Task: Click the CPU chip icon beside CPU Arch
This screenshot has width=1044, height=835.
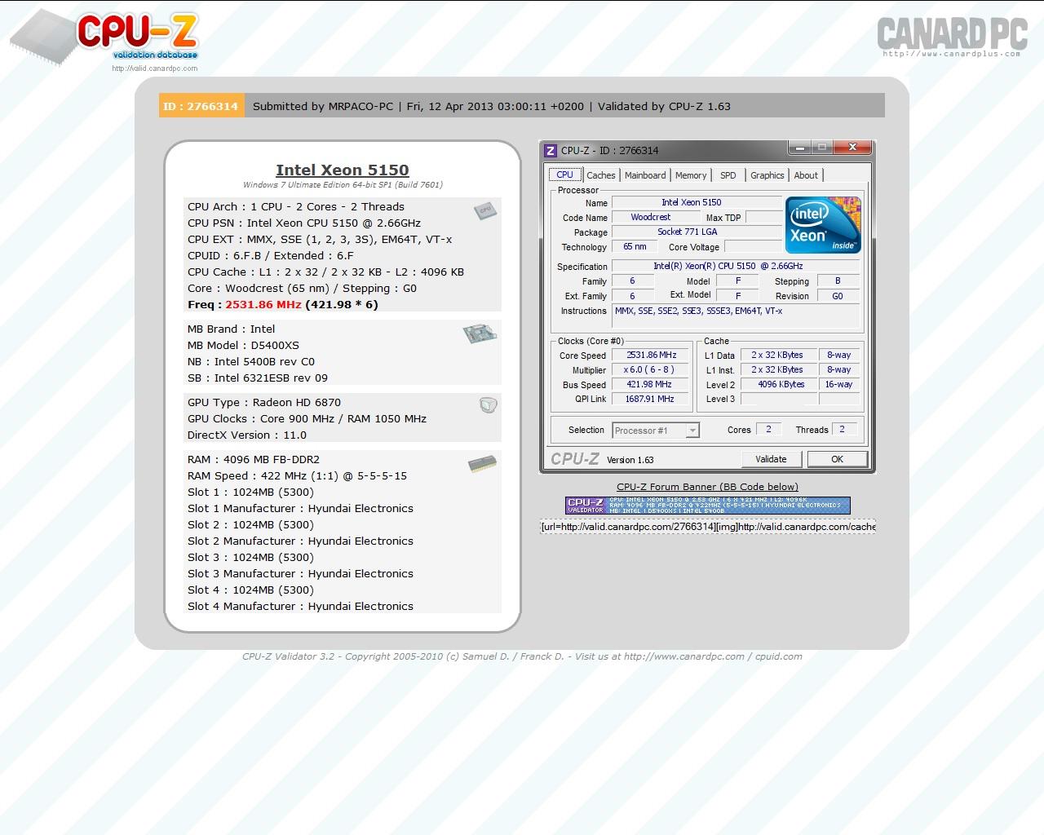Action: [x=485, y=210]
